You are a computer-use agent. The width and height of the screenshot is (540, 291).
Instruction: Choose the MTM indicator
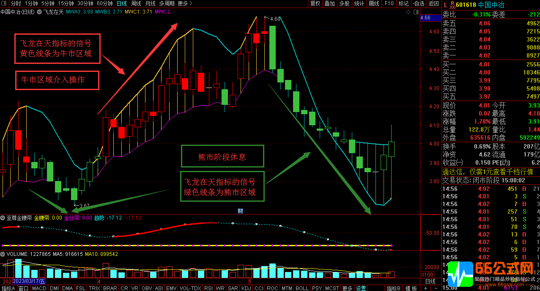(x=287, y=288)
